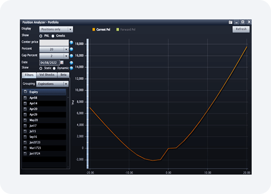Close the Position Analyzer window
The height and width of the screenshot is (194, 271).
(249, 22)
